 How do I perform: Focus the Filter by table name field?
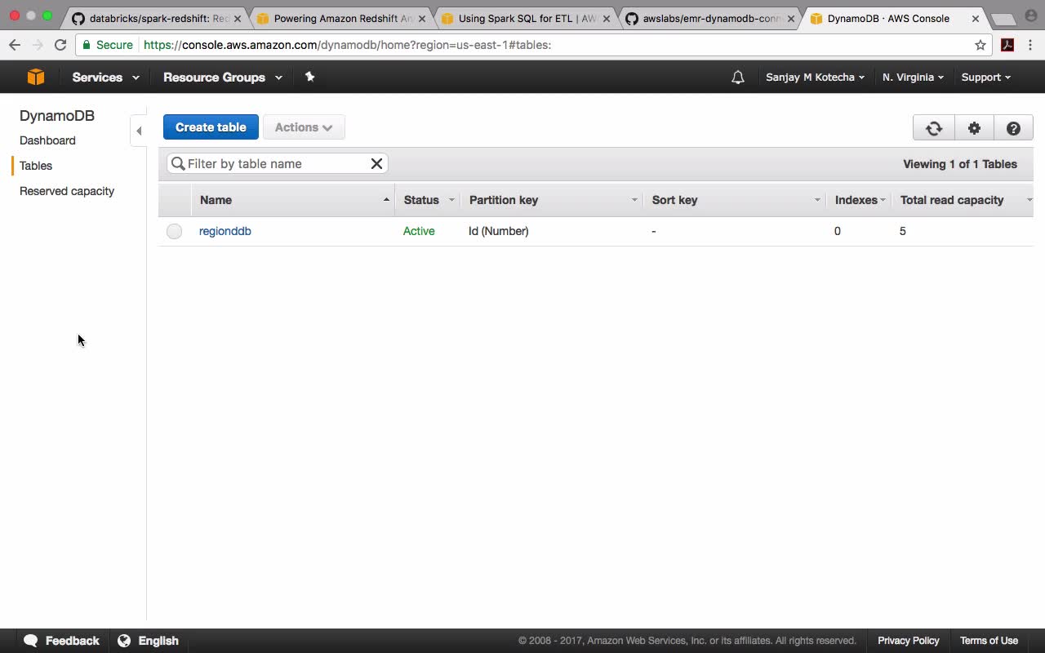277,163
